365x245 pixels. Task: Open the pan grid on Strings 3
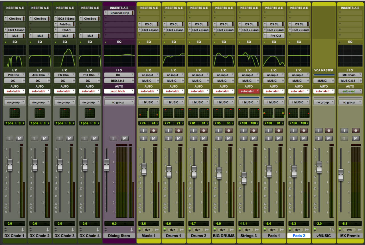point(243,113)
